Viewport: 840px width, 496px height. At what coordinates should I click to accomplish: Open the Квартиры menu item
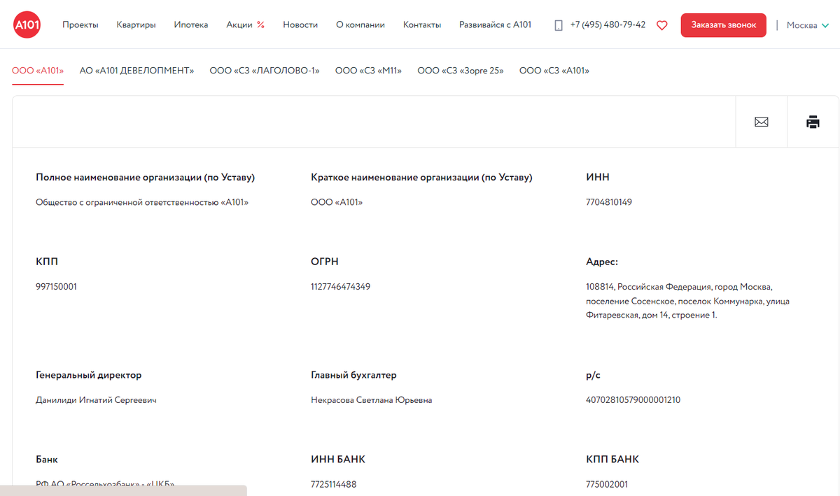(136, 24)
